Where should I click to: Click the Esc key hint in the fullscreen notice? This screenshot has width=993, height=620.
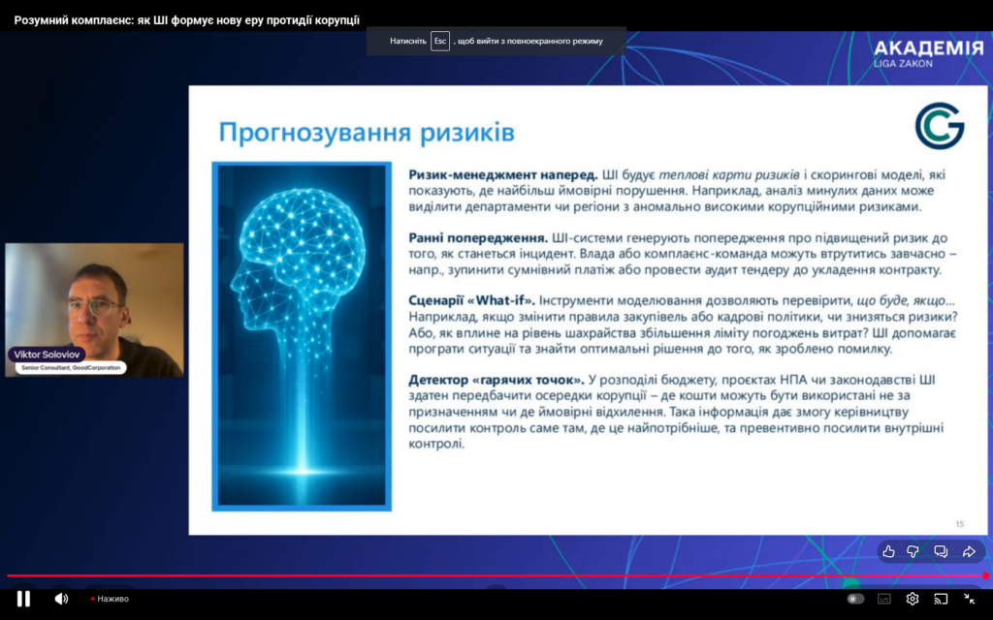440,41
